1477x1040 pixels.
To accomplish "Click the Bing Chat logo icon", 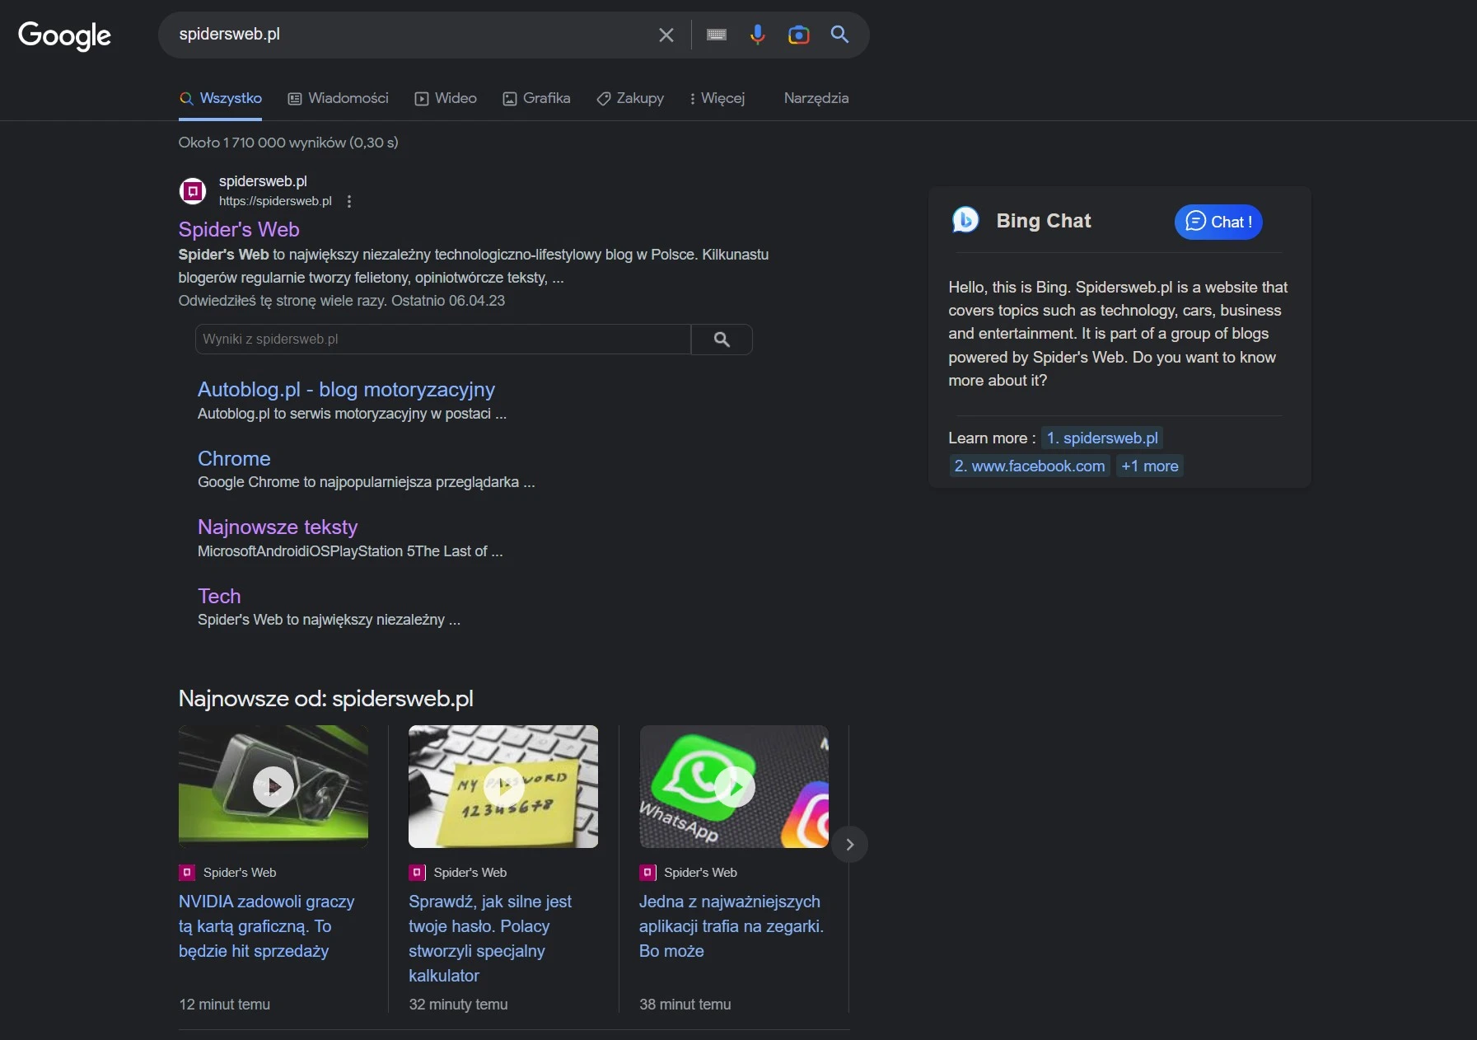I will pyautogui.click(x=965, y=220).
